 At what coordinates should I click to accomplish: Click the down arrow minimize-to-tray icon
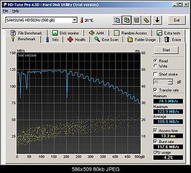[x=157, y=20]
